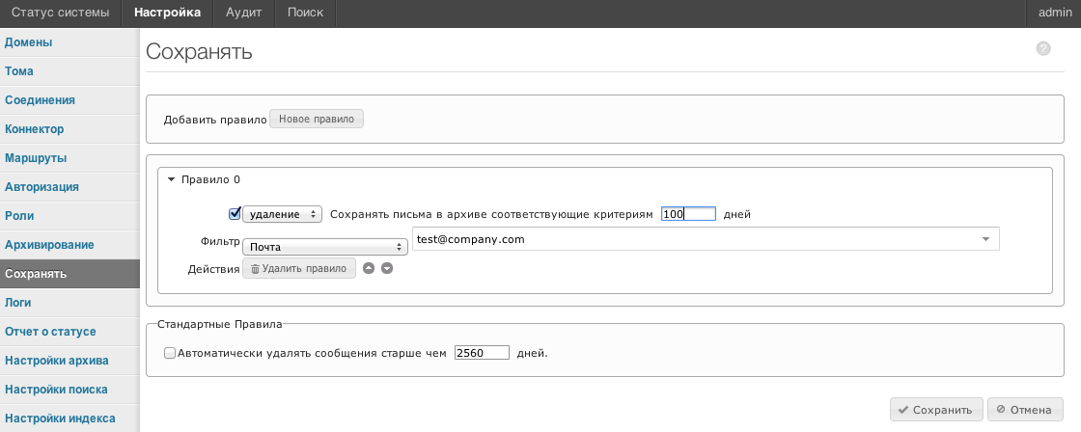Screen dimensions: 1081x432
Task: Click the checkmark icon on Сохранить button
Action: point(903,410)
